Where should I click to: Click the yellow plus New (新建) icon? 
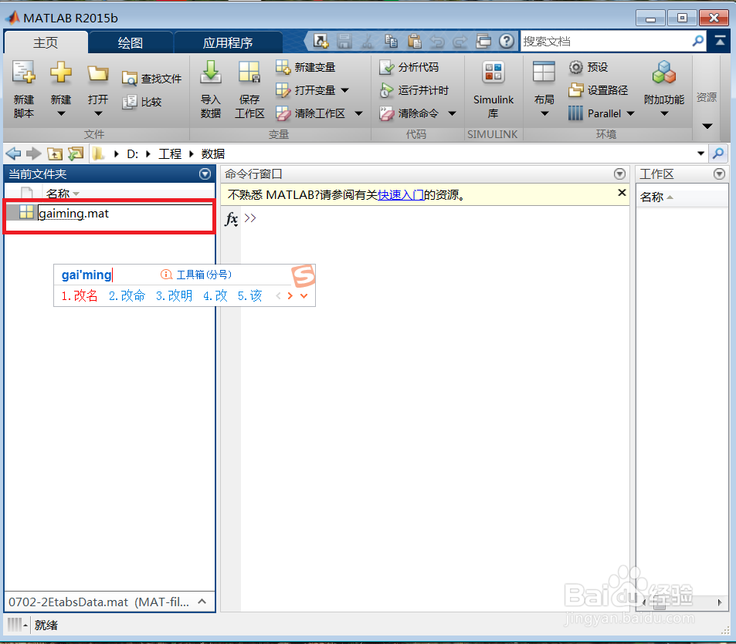(x=61, y=72)
